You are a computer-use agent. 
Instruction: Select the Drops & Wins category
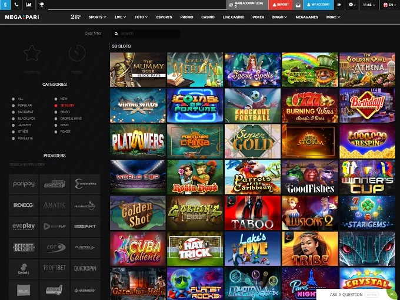pos(68,119)
